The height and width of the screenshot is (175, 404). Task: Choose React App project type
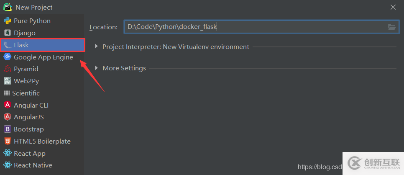pyautogui.click(x=29, y=154)
